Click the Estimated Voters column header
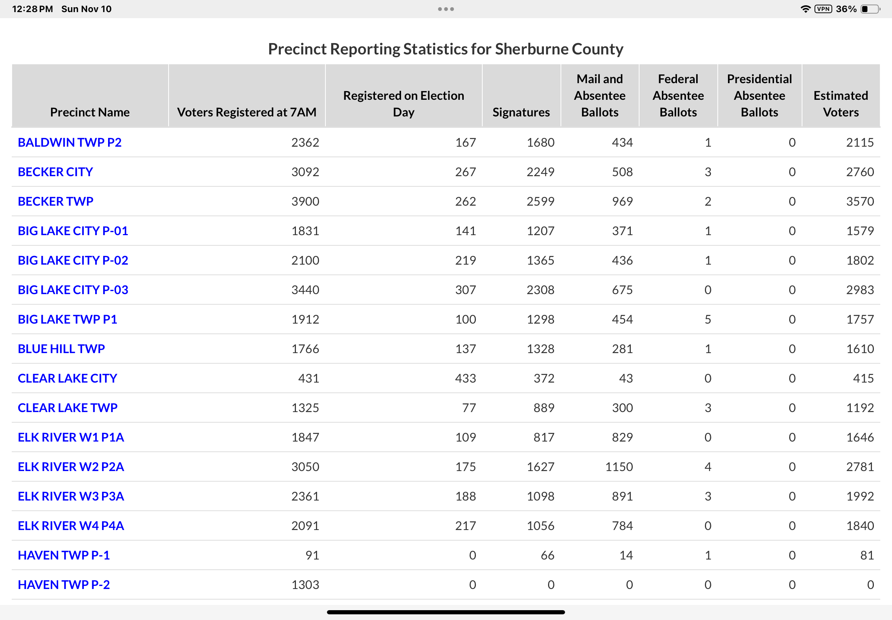 (x=841, y=104)
